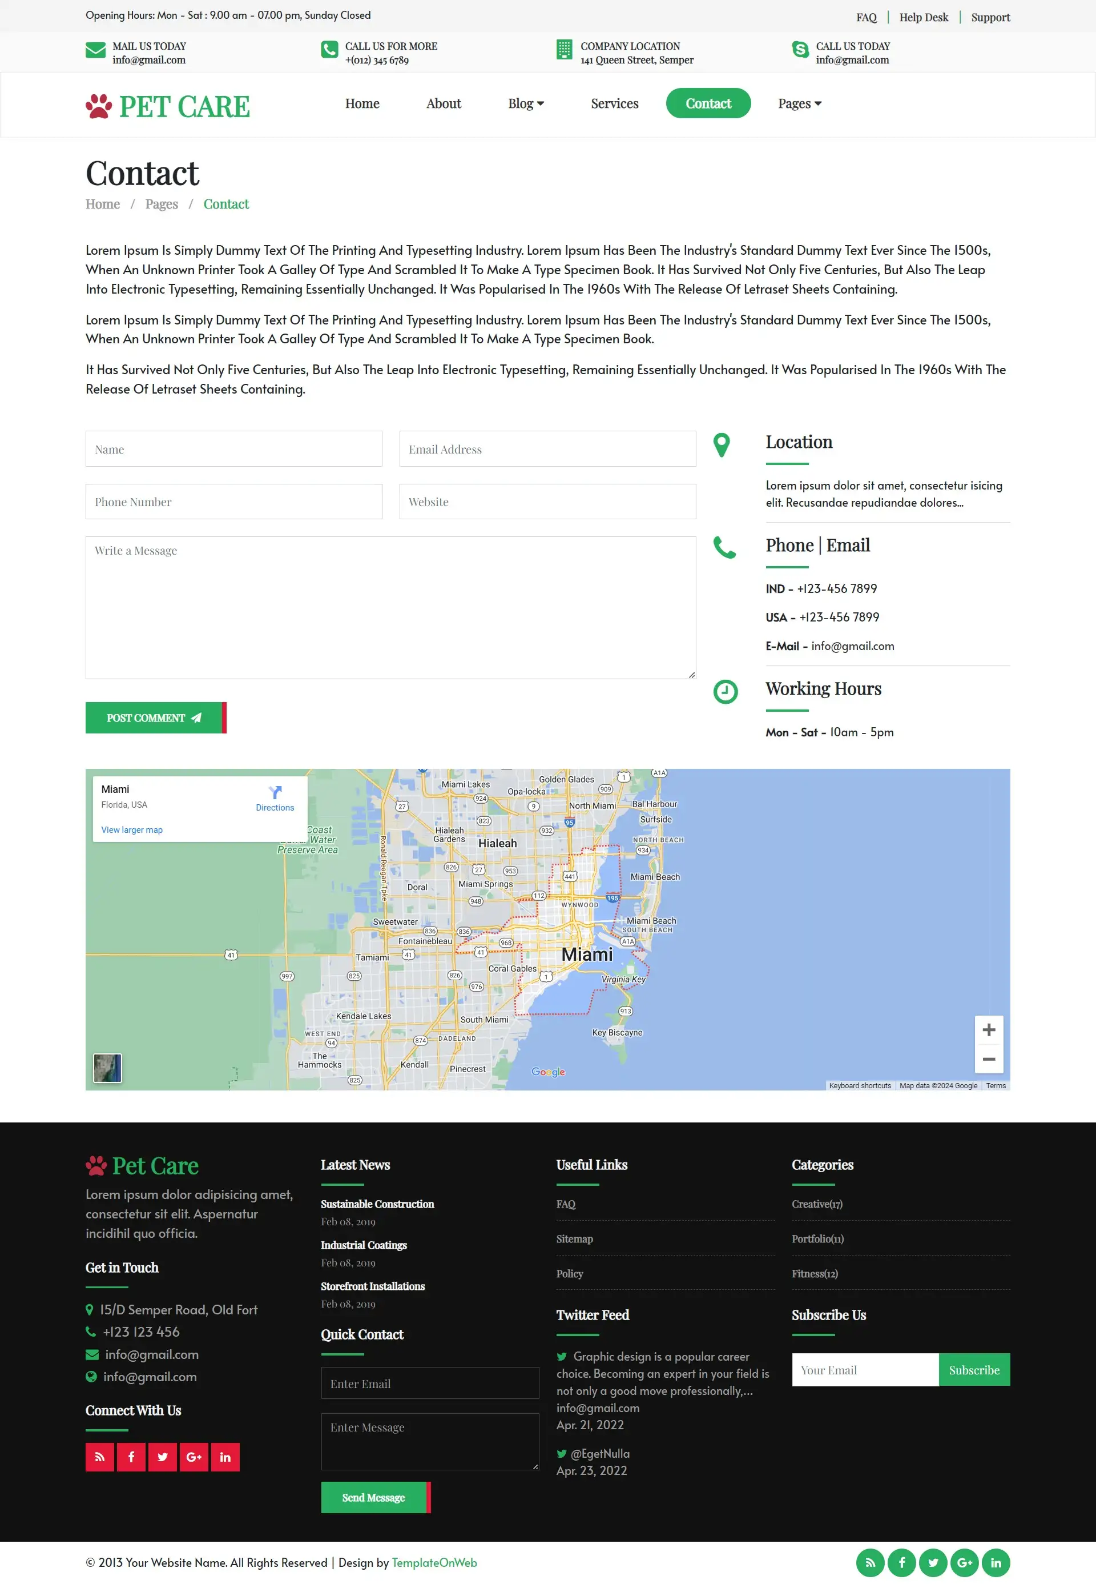The width and height of the screenshot is (1096, 1584).
Task: Click the LinkedIn icon in bottom-right corner
Action: coord(996,1563)
